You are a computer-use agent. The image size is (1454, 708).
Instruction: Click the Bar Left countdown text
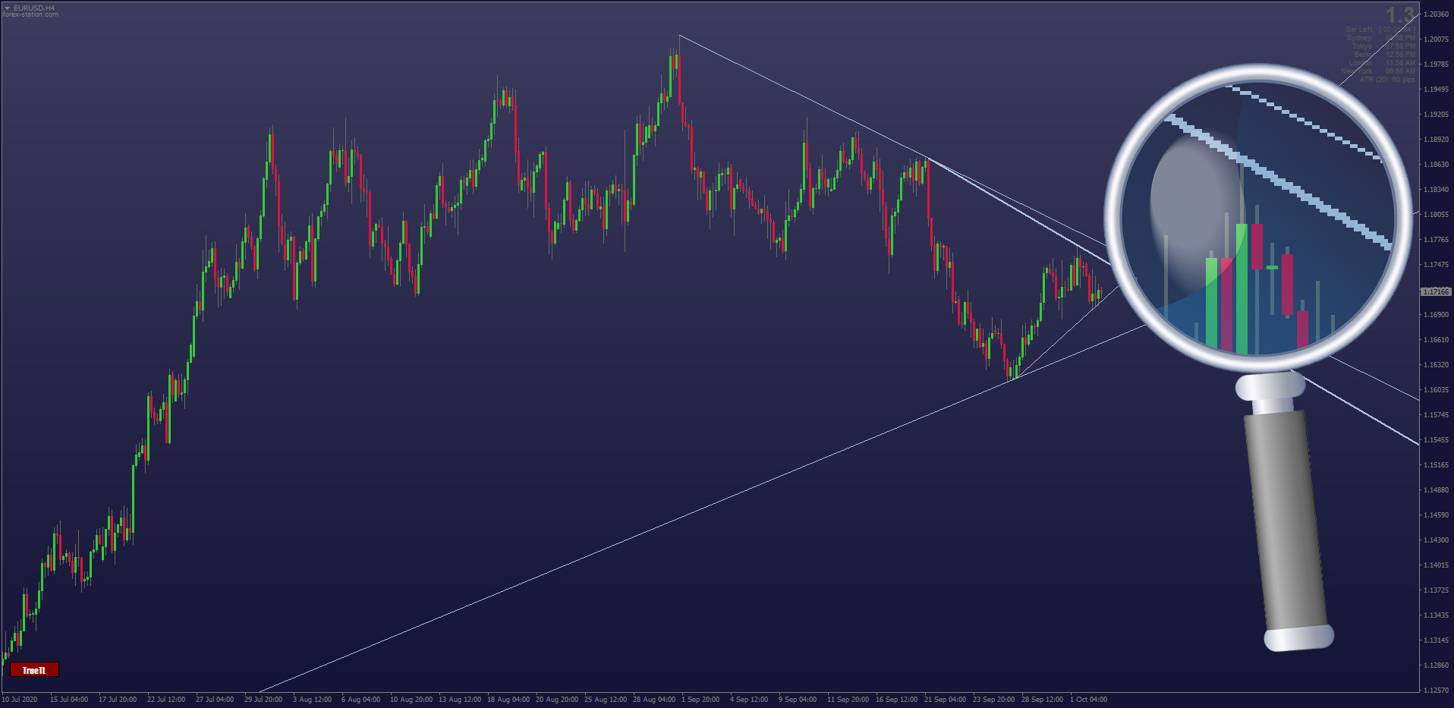[1380, 30]
